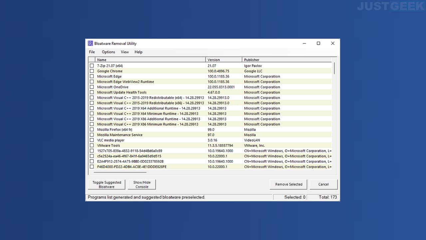Viewport: 426px width, 240px height.
Task: Click publisher VideoLAN
Action: (x=252, y=140)
